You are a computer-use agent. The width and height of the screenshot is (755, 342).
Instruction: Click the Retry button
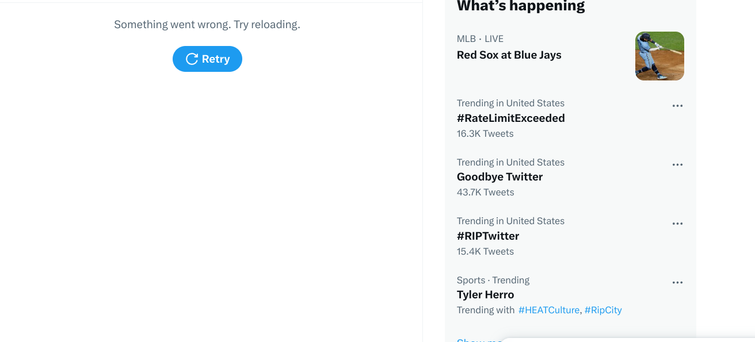[x=207, y=59]
